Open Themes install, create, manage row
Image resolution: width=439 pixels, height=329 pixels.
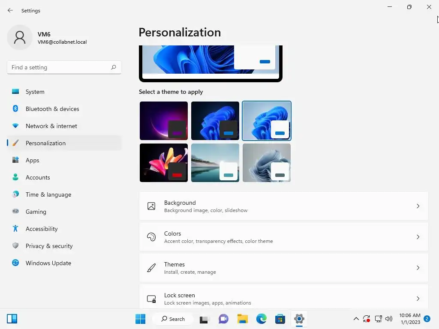284,268
